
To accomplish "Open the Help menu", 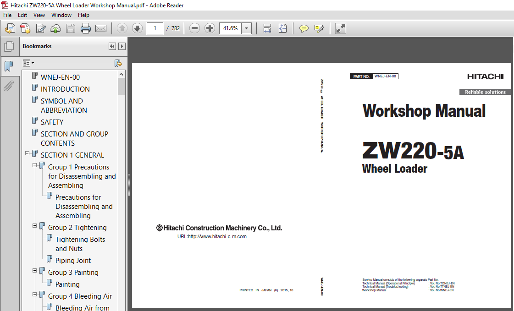I will click(83, 15).
